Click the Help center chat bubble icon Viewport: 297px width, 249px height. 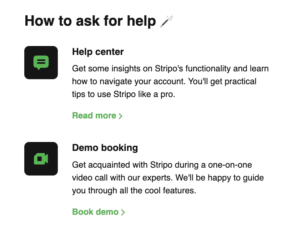41,62
